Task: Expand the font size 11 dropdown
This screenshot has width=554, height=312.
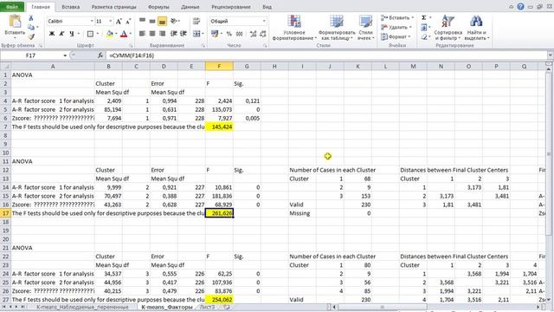Action: [110, 21]
